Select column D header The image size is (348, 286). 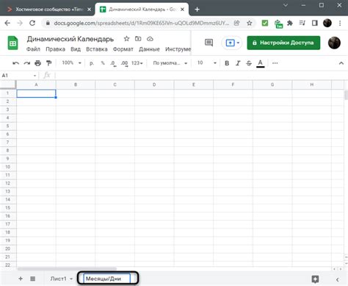[x=154, y=85]
